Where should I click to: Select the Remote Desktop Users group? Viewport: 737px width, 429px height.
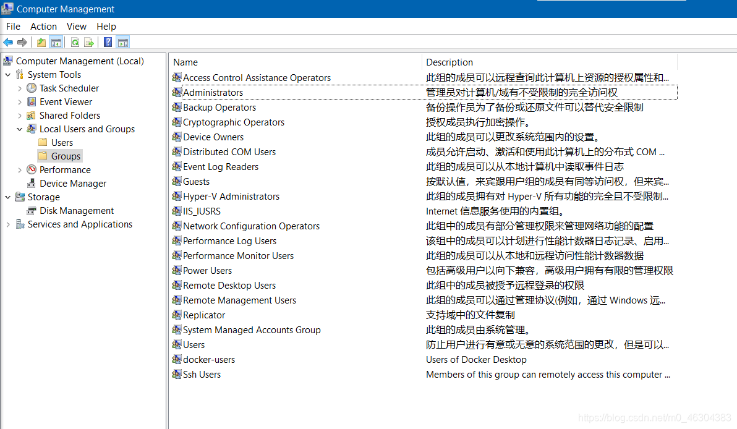[229, 285]
